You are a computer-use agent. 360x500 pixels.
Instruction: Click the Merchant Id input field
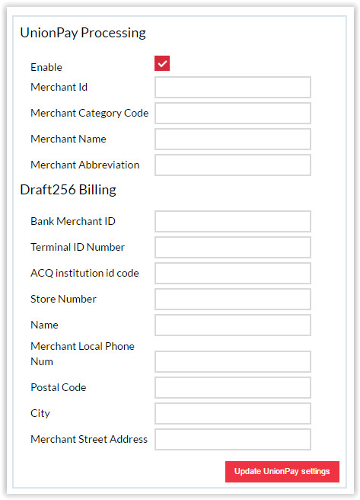click(x=233, y=87)
